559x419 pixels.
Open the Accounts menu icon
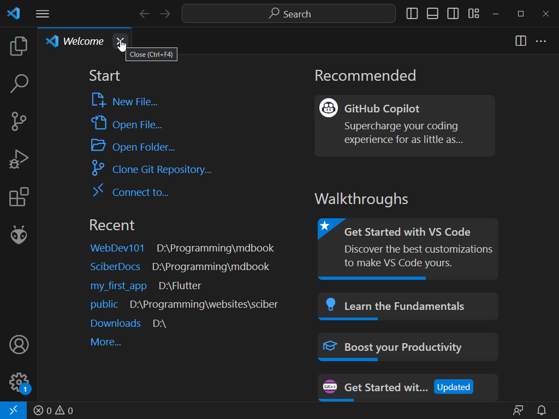19,345
